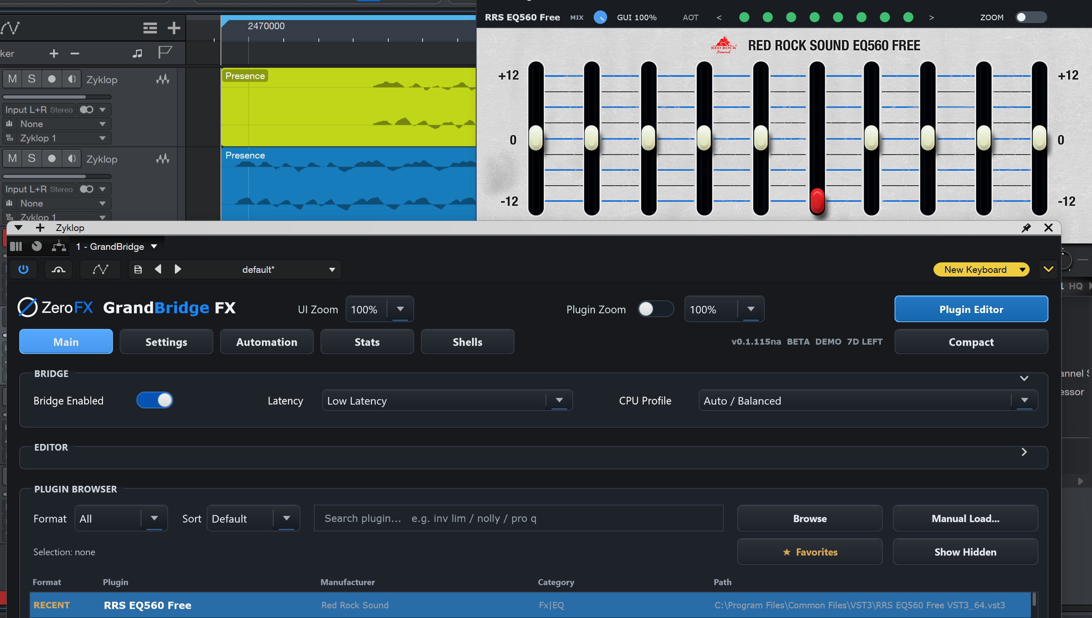Viewport: 1092px width, 618px height.
Task: Open the track list menu icon
Action: [x=150, y=28]
